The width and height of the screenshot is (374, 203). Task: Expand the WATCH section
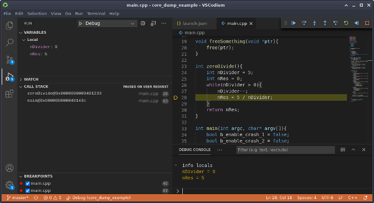click(21, 80)
